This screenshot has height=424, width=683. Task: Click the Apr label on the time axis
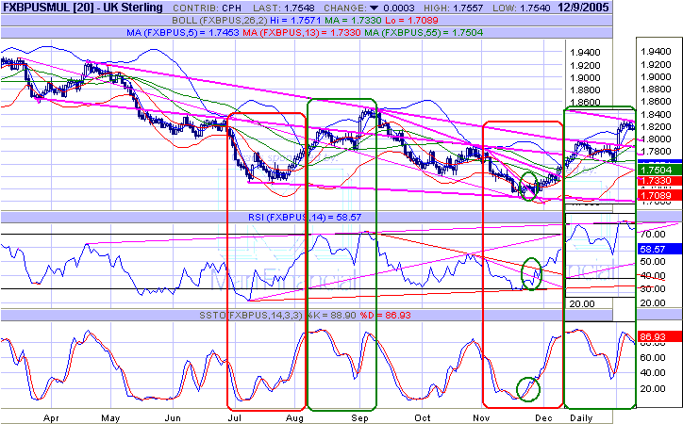point(51,418)
